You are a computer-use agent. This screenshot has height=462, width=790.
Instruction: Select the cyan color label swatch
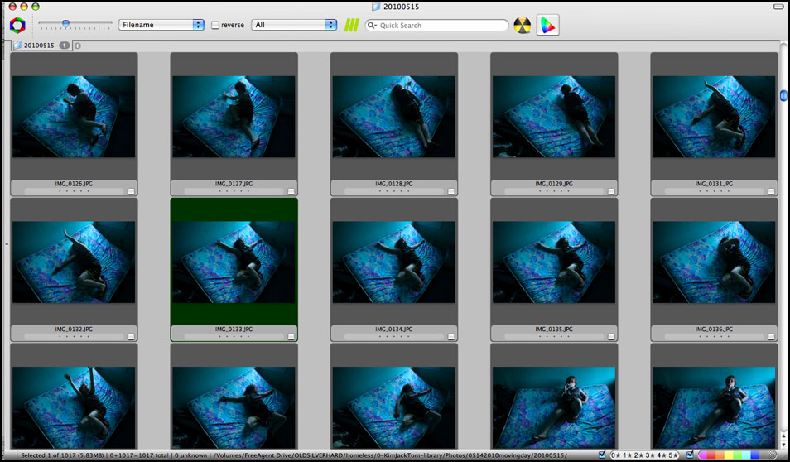(746, 455)
